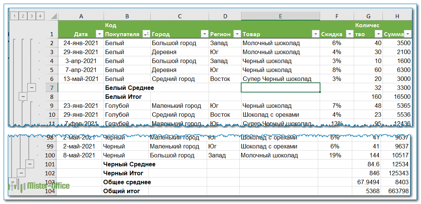Click outline level 2 button
This screenshot has width=421, height=204.
click(x=23, y=16)
